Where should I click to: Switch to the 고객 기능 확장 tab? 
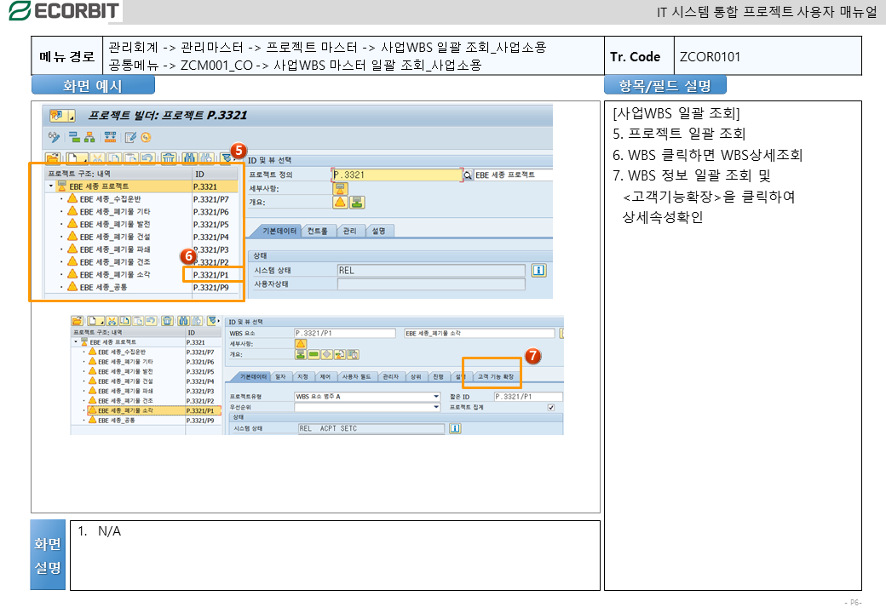click(x=495, y=376)
